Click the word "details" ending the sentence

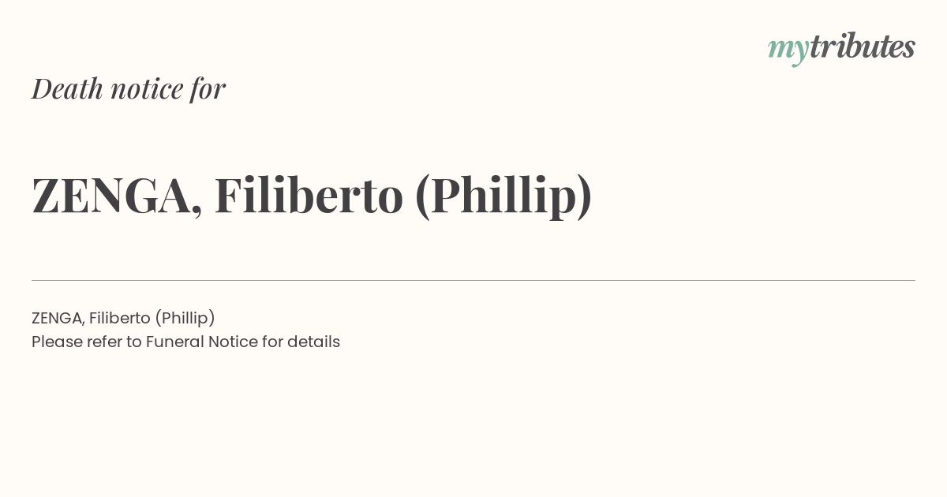(x=313, y=342)
